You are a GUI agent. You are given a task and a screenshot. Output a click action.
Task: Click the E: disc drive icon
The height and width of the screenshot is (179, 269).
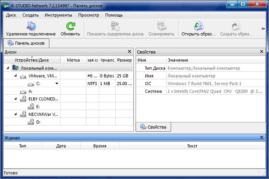click(x=31, y=107)
